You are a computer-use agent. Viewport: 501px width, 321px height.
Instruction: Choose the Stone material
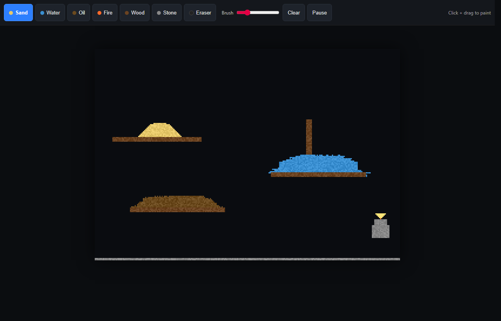pos(167,13)
